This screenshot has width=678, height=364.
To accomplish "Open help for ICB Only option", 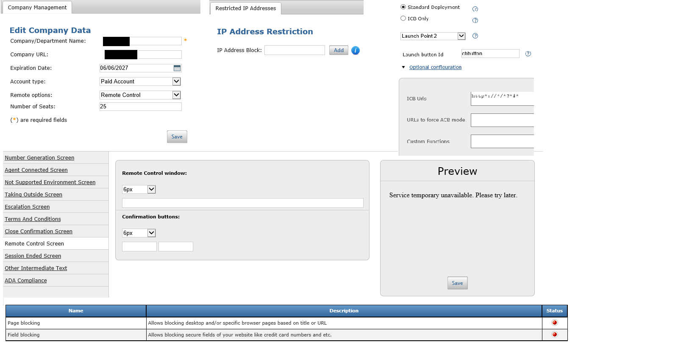I will tap(475, 20).
